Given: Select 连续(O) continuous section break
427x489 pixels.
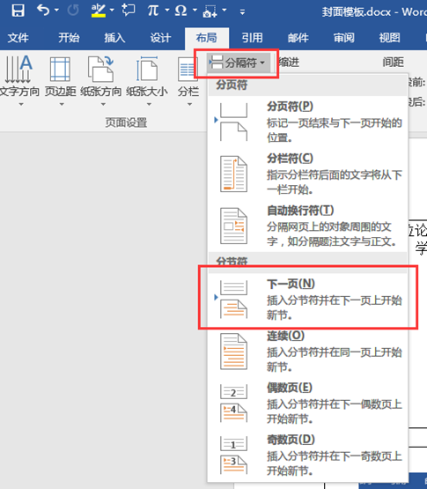Looking at the screenshot, I should [x=307, y=352].
